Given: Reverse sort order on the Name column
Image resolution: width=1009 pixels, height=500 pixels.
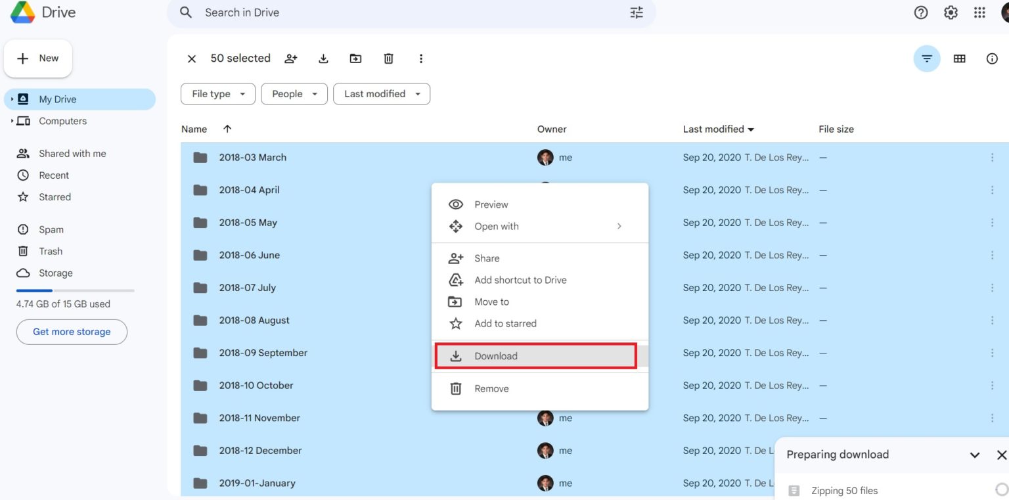Looking at the screenshot, I should pos(227,129).
